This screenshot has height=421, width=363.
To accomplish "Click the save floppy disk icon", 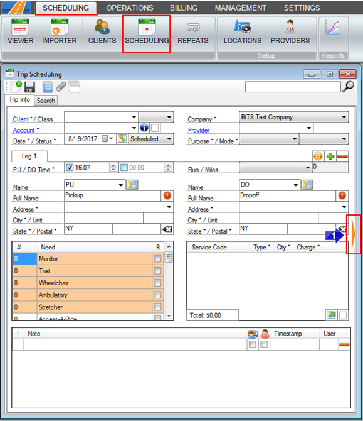I will point(29,87).
